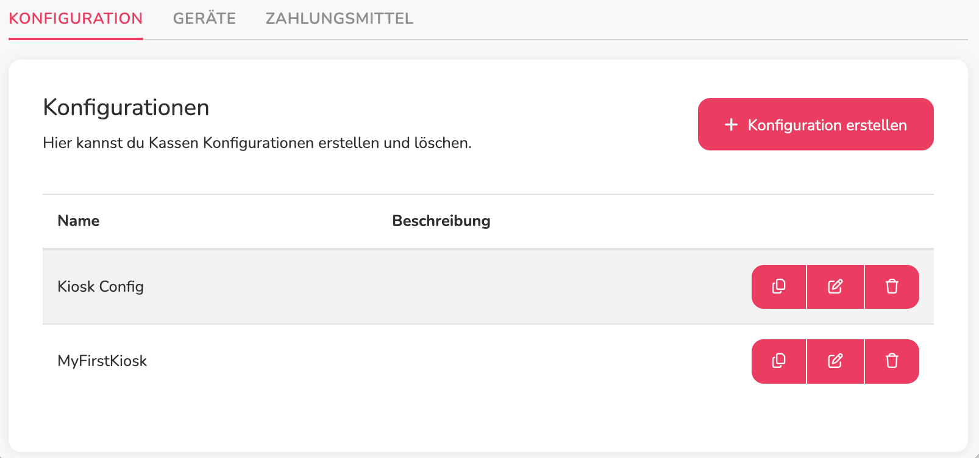This screenshot has height=458, width=979.
Task: Duplicate the Kiosk Config configuration
Action: click(778, 287)
